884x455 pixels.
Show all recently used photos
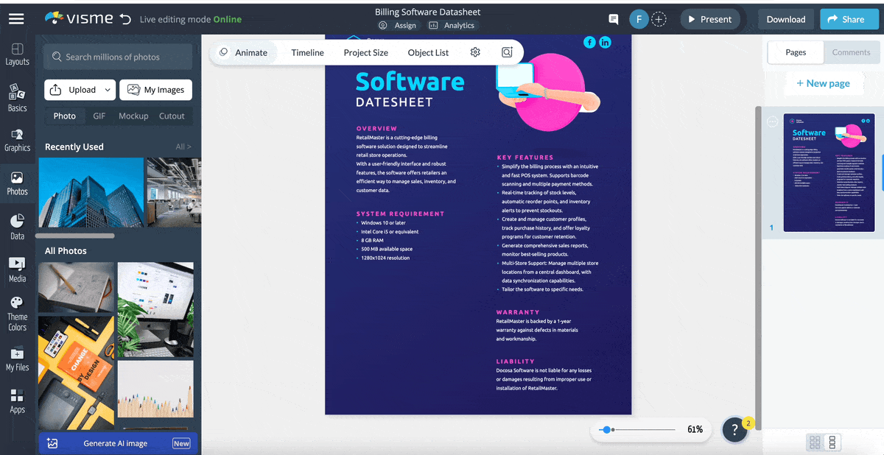183,147
